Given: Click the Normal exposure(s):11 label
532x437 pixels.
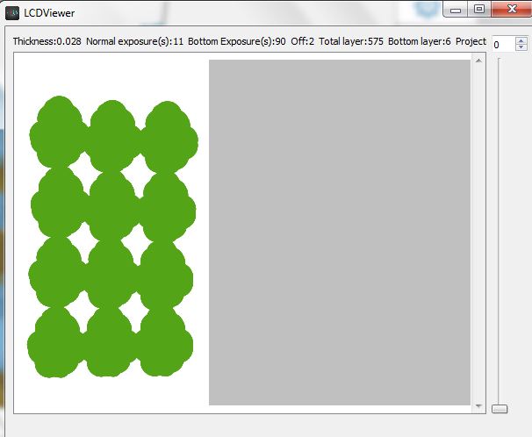Looking at the screenshot, I should click(134, 41).
